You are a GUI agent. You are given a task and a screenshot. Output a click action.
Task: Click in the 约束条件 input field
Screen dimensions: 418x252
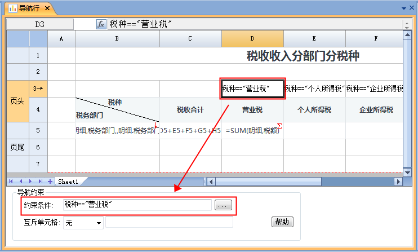coord(137,205)
